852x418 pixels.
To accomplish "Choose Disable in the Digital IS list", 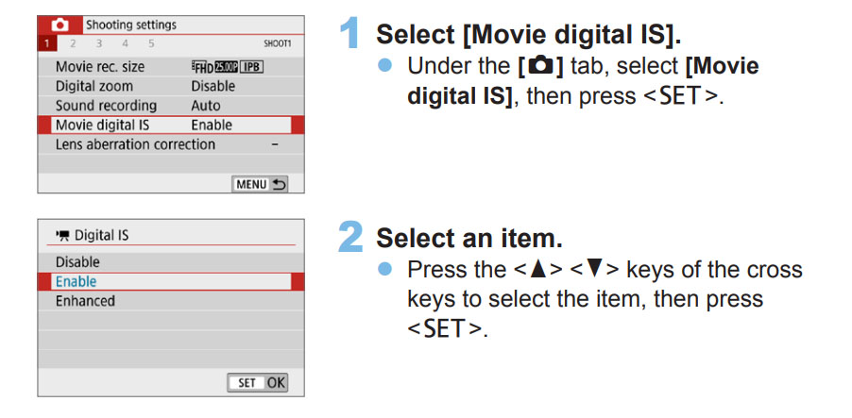I will (77, 261).
